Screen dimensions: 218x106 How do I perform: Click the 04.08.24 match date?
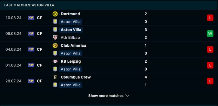point(13,49)
